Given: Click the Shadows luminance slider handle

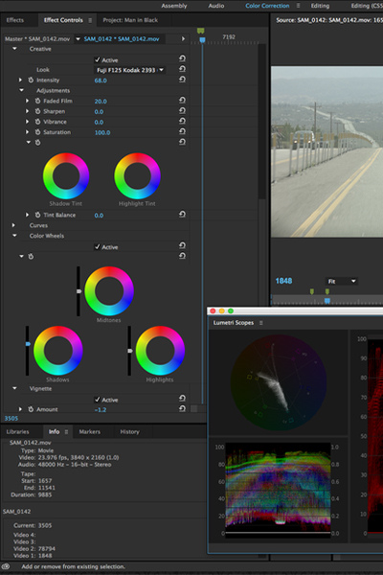Looking at the screenshot, I should 28,344.
